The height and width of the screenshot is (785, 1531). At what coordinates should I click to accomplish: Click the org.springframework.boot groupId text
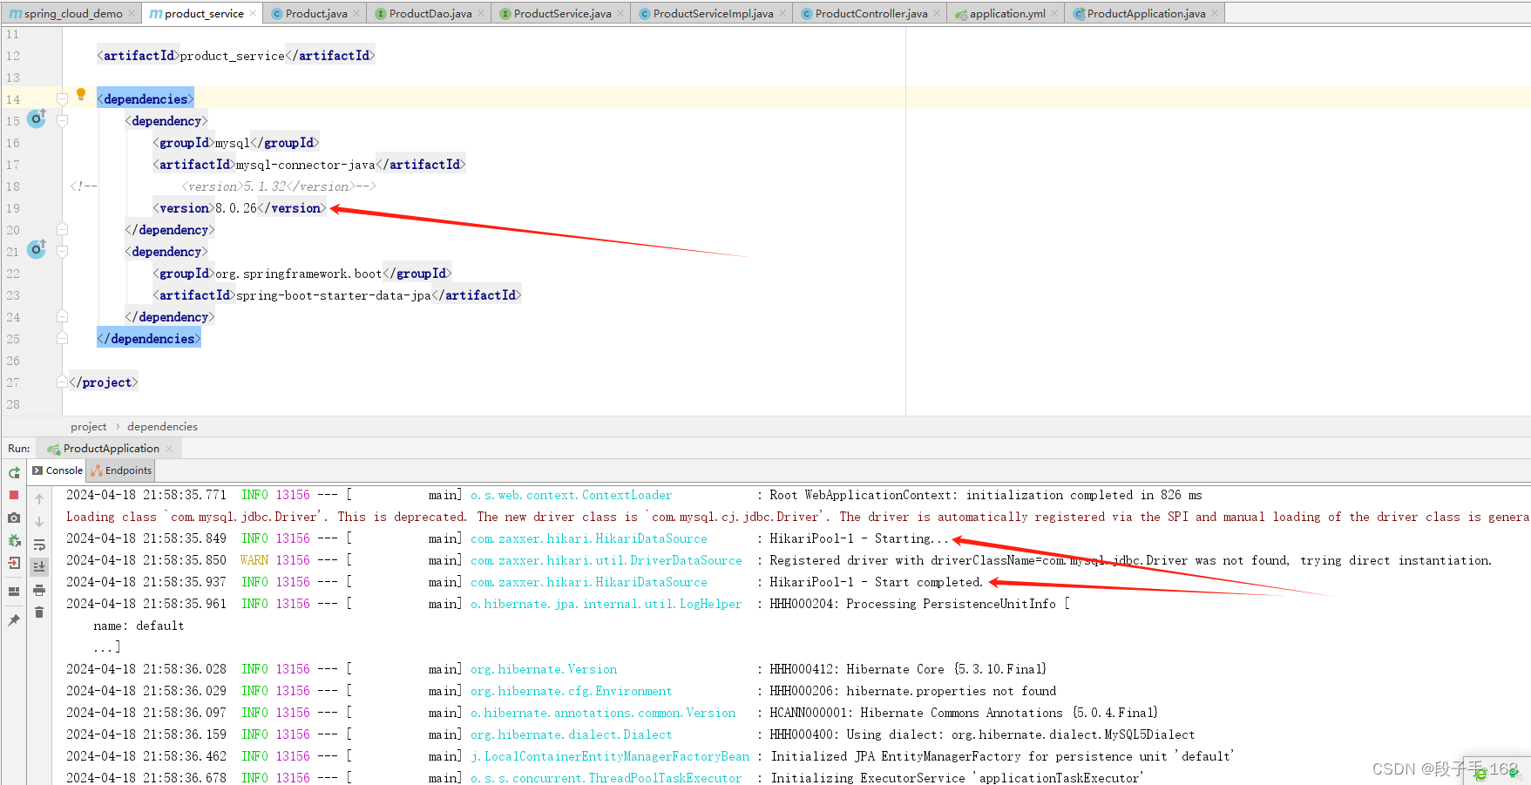(299, 274)
